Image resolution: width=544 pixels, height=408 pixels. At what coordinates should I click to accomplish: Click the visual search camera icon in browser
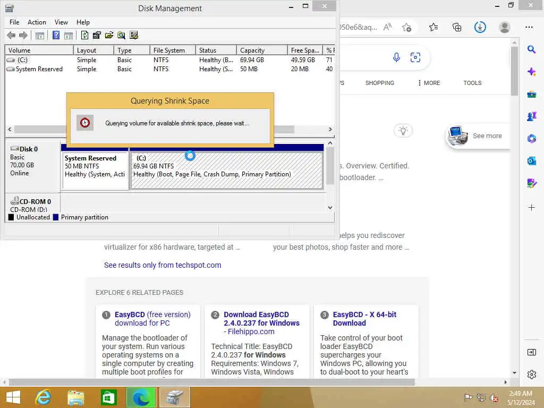(x=415, y=57)
